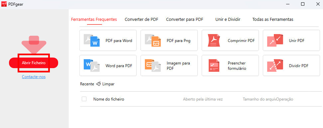Click the Word para PDF icon

(x=92, y=65)
